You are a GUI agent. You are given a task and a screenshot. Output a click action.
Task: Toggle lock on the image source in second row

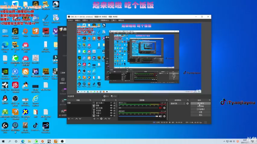(114, 106)
